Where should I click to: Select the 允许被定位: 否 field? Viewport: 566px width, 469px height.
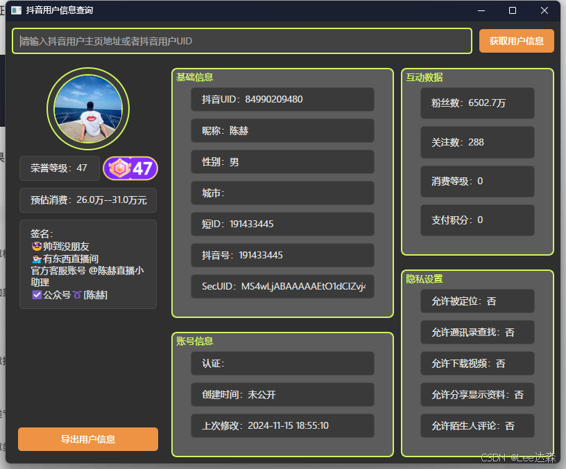pyautogui.click(x=477, y=301)
